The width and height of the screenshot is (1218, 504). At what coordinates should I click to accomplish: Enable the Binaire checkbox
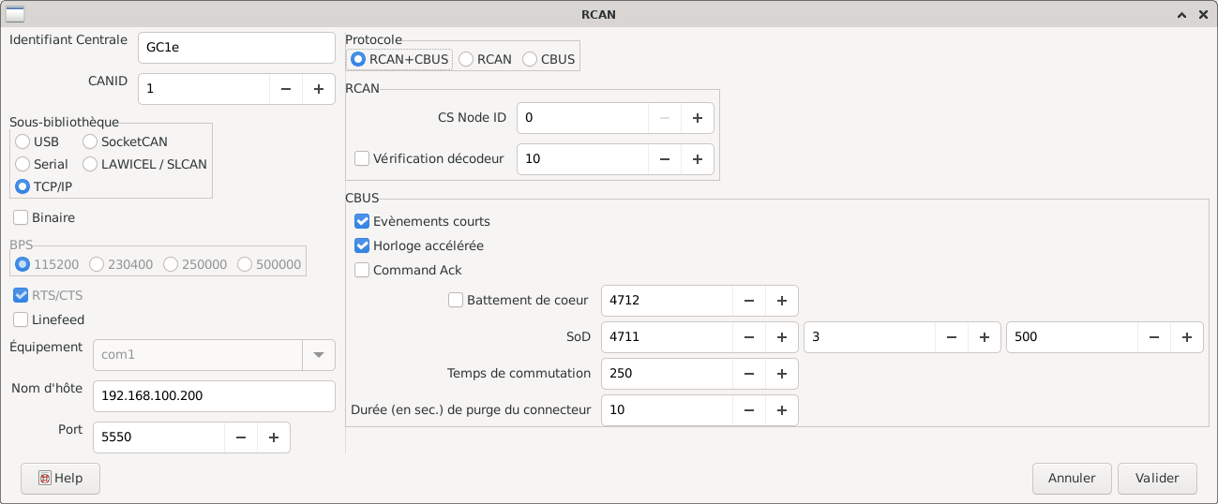coord(21,217)
